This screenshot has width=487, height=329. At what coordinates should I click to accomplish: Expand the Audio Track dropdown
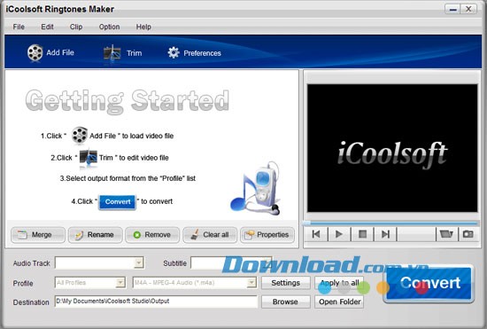pos(139,263)
